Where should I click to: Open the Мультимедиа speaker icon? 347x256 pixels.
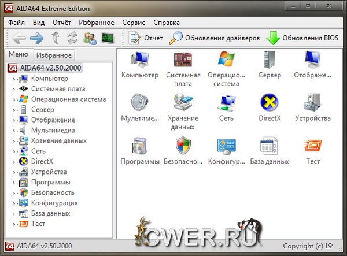(139, 104)
